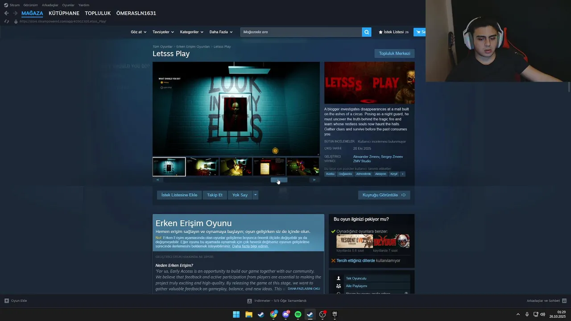
Task: Click the Oyun Ekle plus icon
Action: [x=6, y=300]
